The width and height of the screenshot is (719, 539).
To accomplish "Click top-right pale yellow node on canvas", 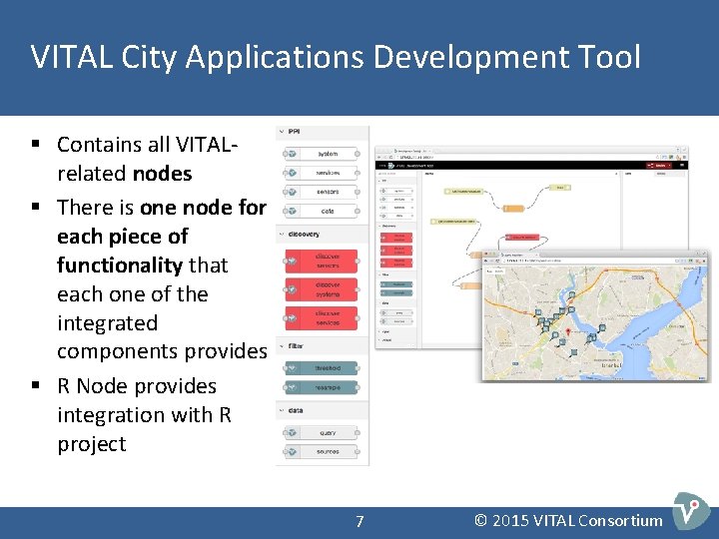I will pos(560,188).
